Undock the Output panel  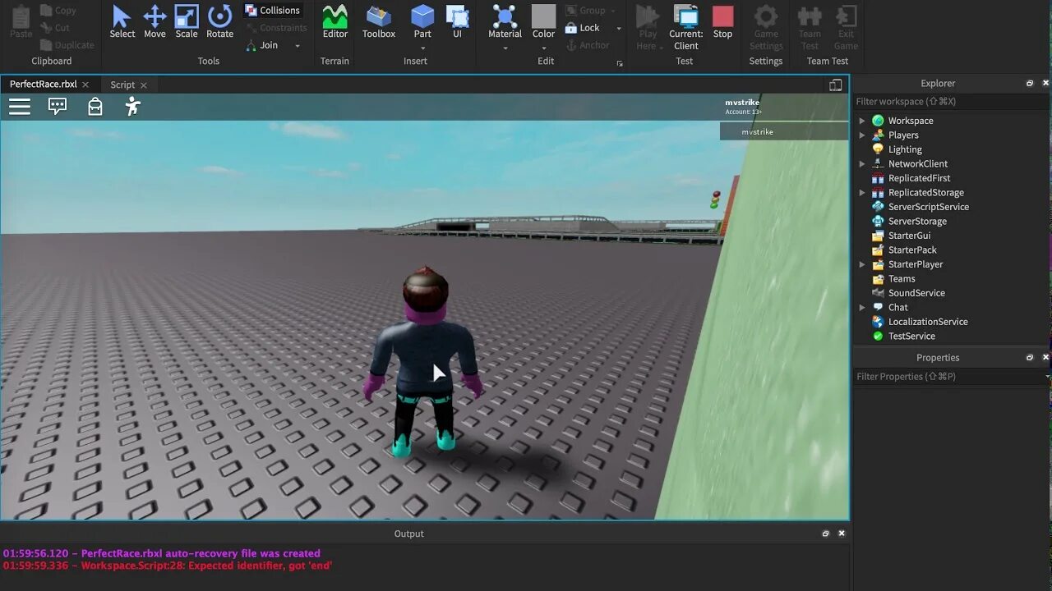tap(826, 534)
